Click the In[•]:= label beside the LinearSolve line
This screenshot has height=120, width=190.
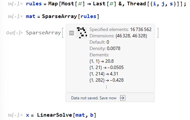click(15, 115)
